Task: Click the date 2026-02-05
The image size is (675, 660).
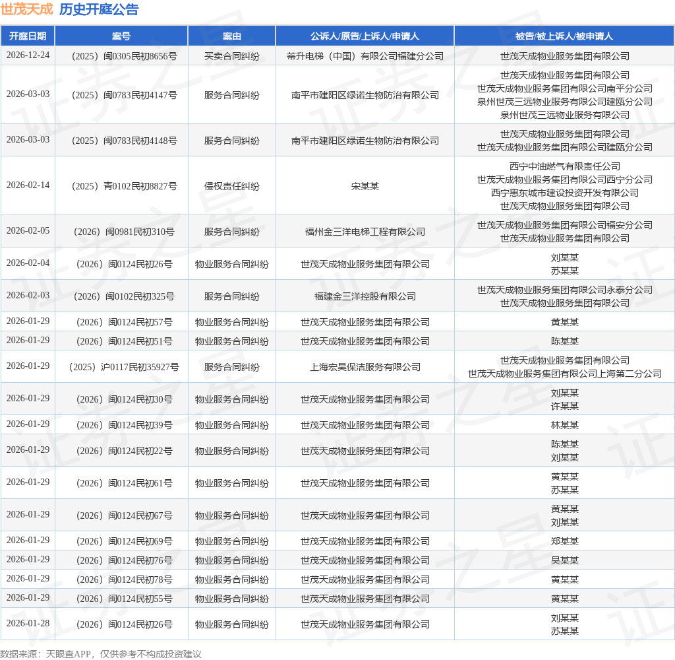Action: pos(28,230)
